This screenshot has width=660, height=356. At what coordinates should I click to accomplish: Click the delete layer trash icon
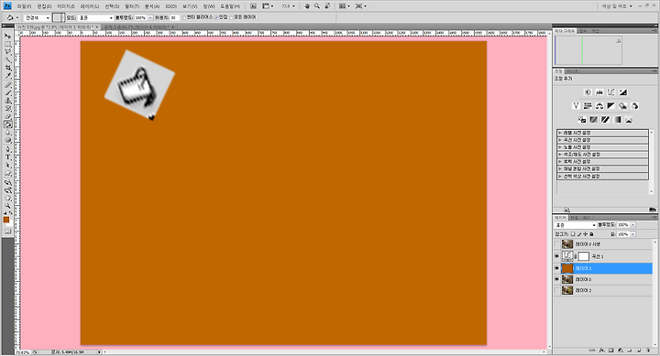coord(648,351)
